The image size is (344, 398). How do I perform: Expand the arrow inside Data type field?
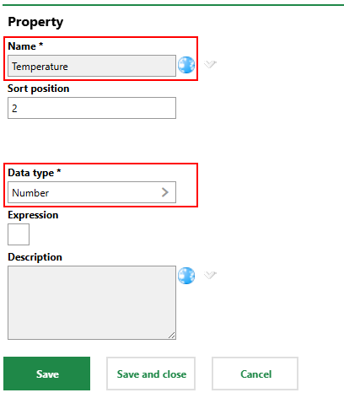point(165,192)
